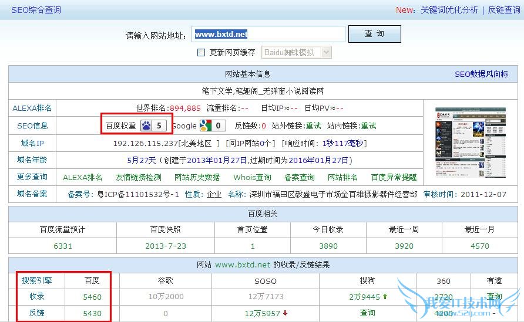
Task: Click 谷歌 收录 value 10万2000
Action: pos(166,297)
